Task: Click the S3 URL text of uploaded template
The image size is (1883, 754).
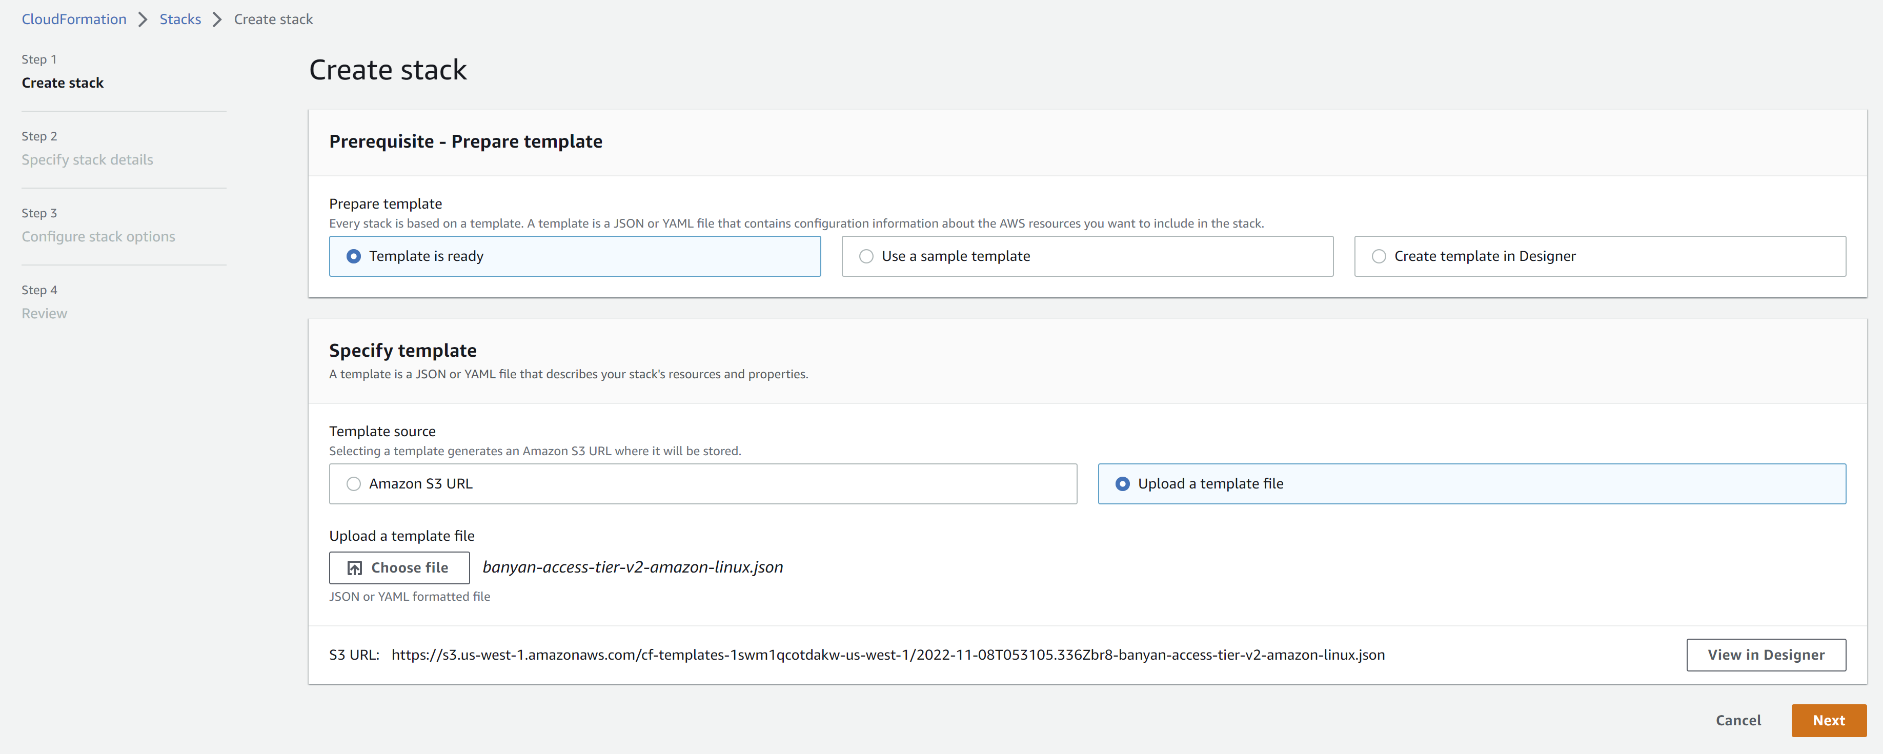Action: coord(887,655)
